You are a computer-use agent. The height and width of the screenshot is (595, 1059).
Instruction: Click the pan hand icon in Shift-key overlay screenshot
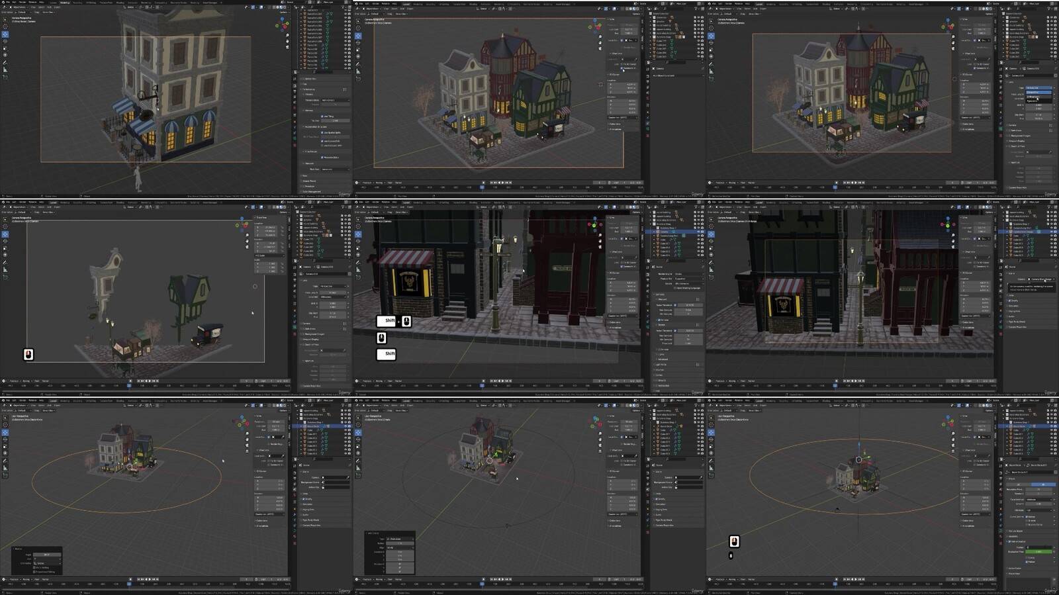(600, 241)
